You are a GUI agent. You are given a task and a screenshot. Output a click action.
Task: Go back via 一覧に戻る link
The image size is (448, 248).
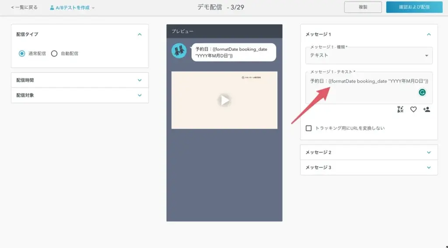(24, 7)
